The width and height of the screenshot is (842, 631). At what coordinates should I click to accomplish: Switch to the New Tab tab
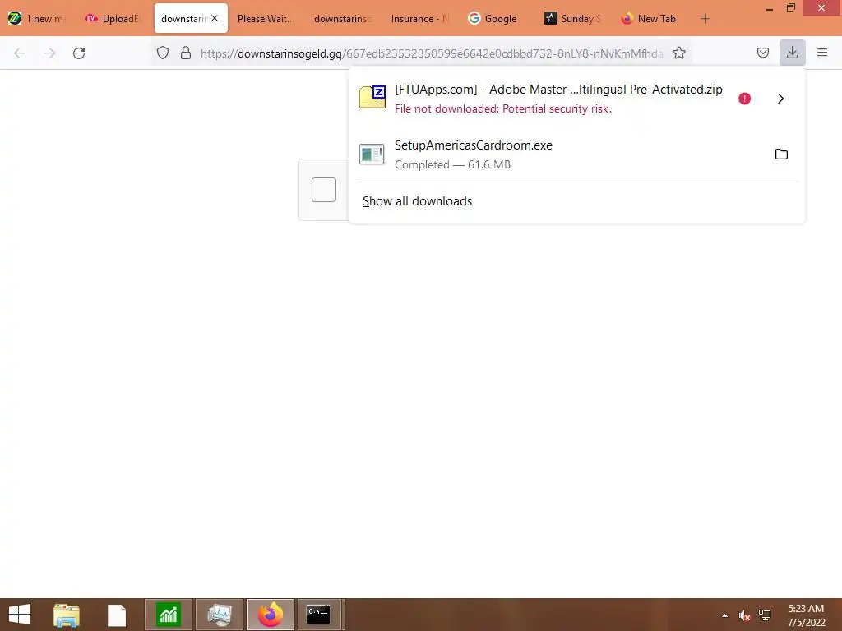(x=649, y=19)
